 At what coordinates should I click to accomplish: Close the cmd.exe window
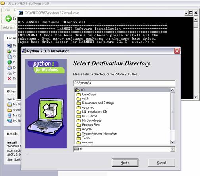[196, 13]
